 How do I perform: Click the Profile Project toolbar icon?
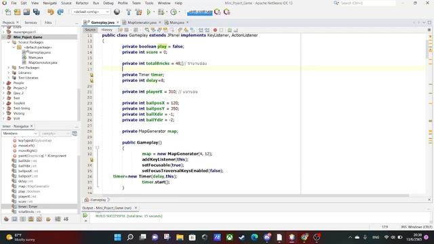point(174,12)
